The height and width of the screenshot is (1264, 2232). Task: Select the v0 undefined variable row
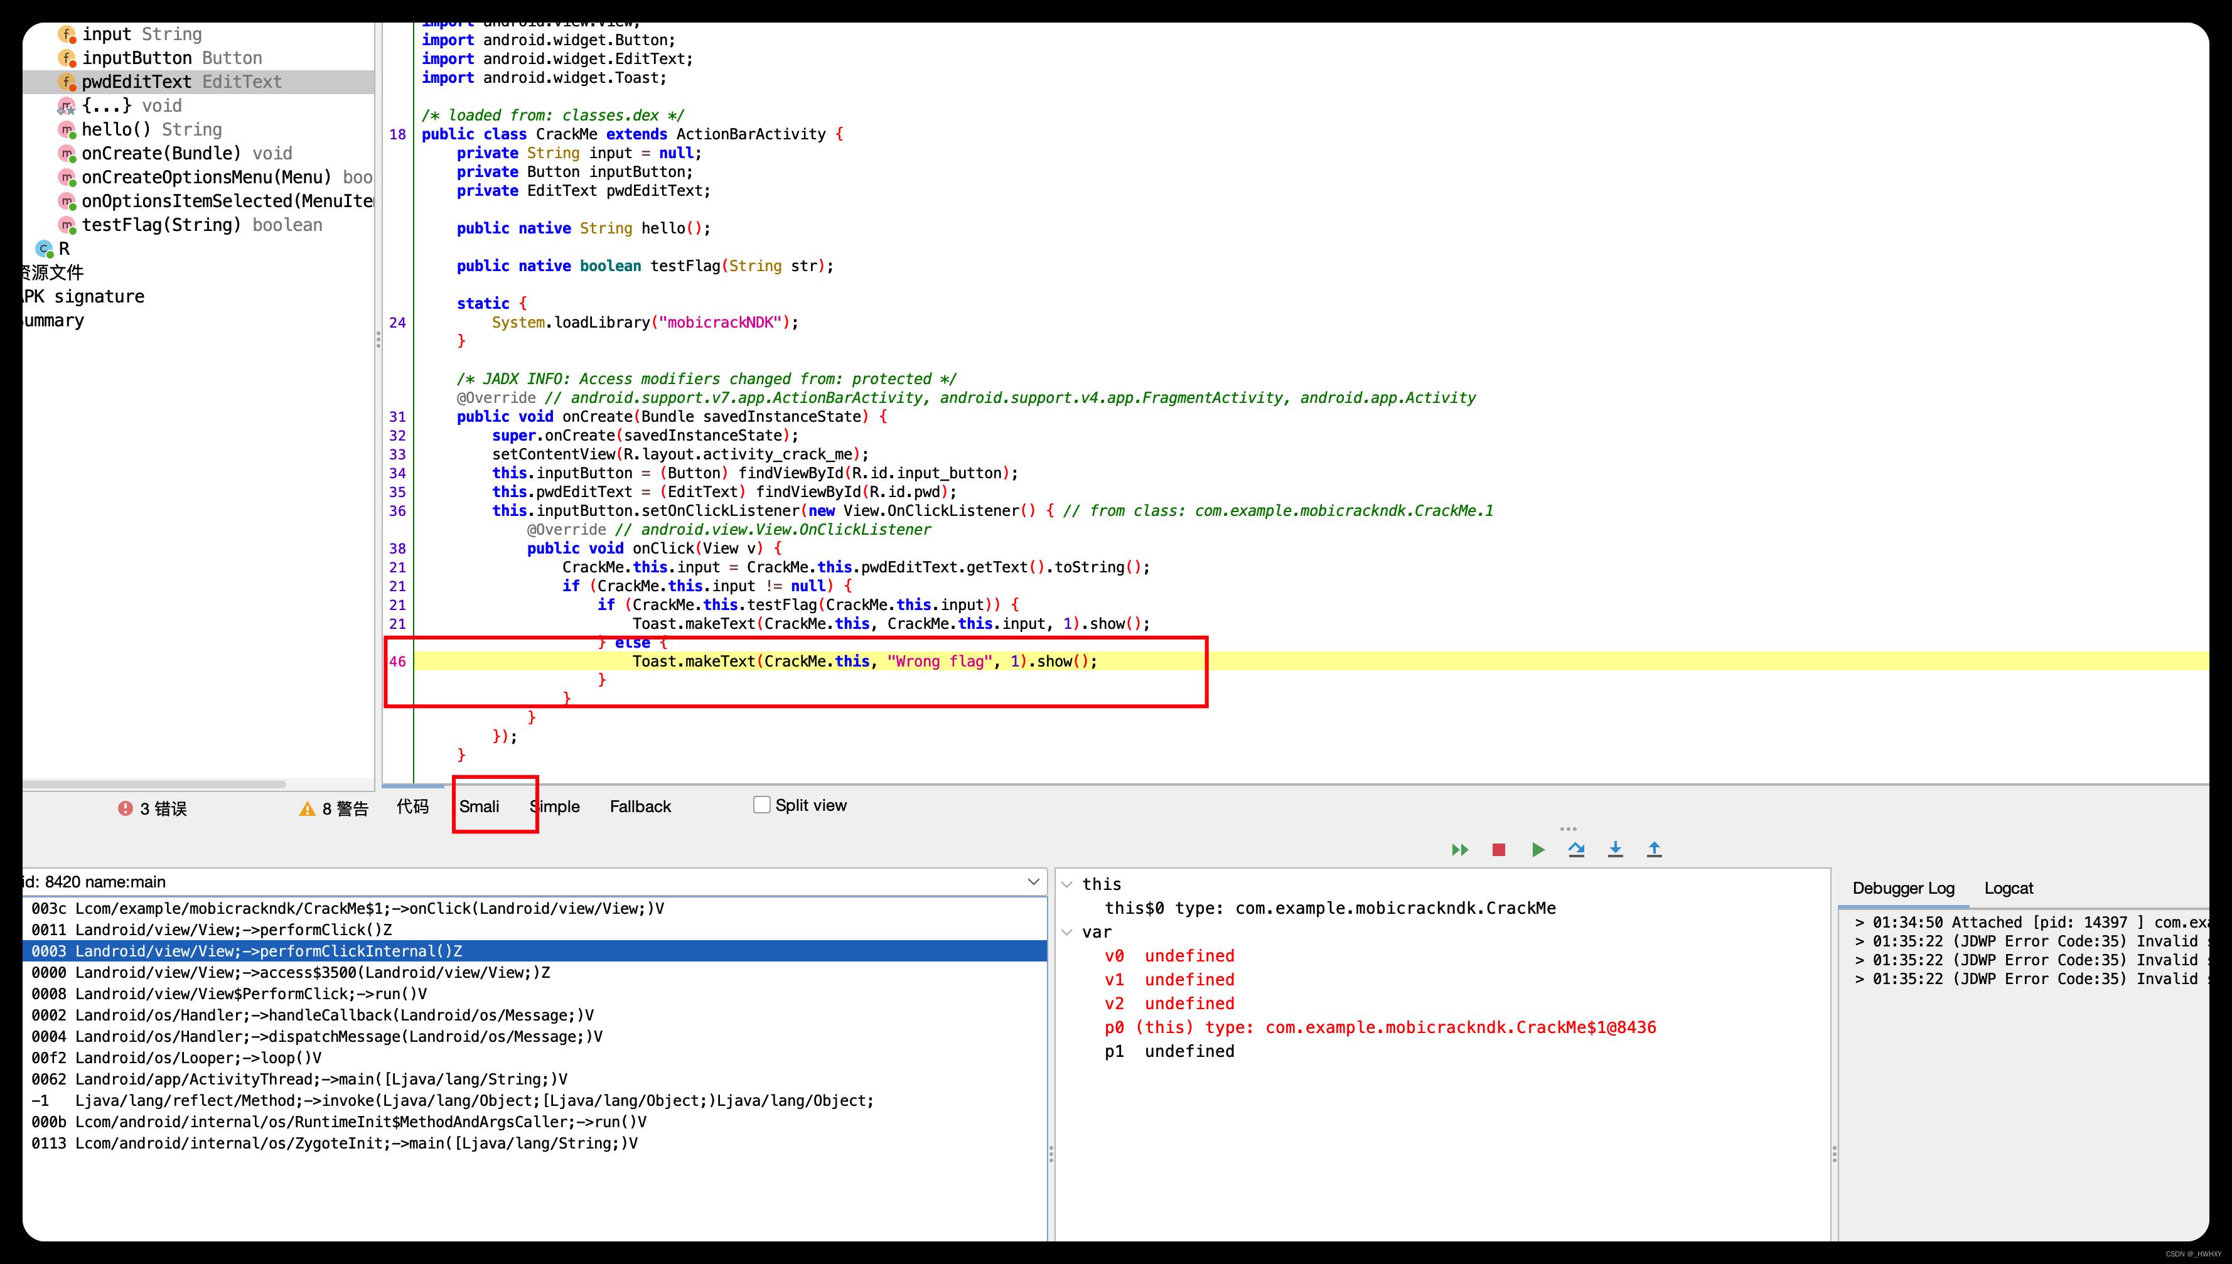[1169, 956]
